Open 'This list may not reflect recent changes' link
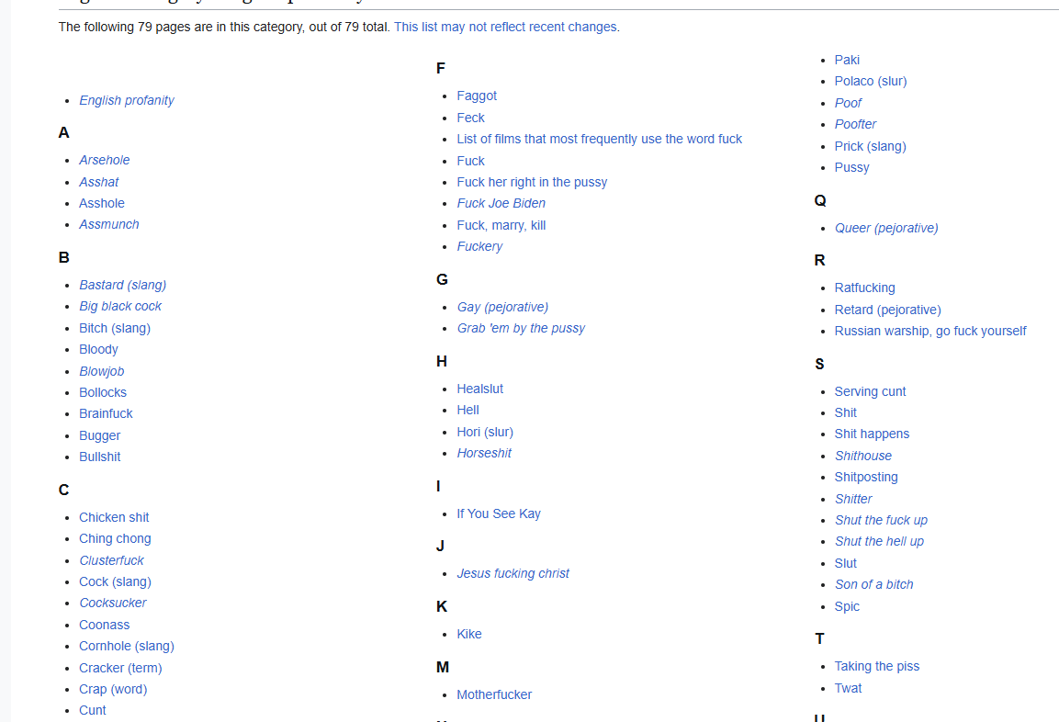The height and width of the screenshot is (722, 1059). point(505,27)
